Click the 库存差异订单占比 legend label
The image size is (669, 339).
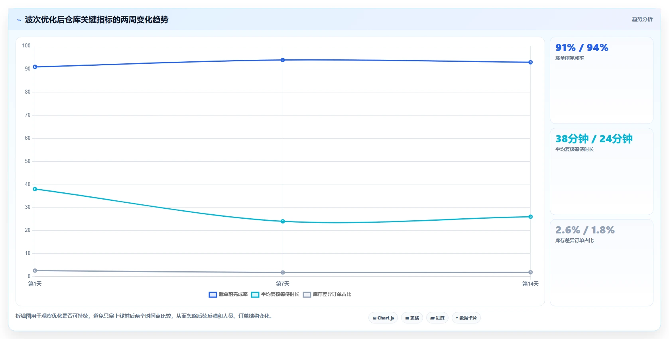click(x=332, y=294)
